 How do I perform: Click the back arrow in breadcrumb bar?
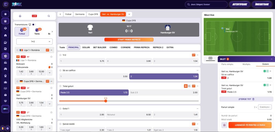click(x=60, y=14)
